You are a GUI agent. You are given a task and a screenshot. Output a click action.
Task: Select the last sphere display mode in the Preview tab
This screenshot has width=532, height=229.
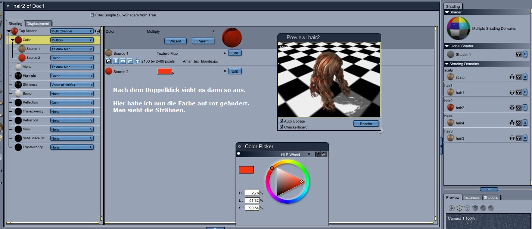pos(491,208)
